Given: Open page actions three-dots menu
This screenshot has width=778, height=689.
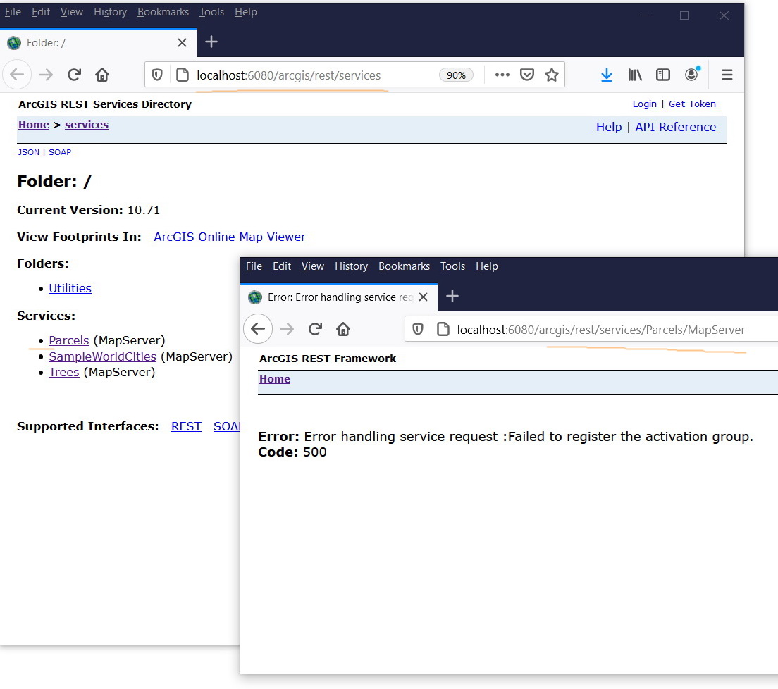Looking at the screenshot, I should click(x=502, y=75).
